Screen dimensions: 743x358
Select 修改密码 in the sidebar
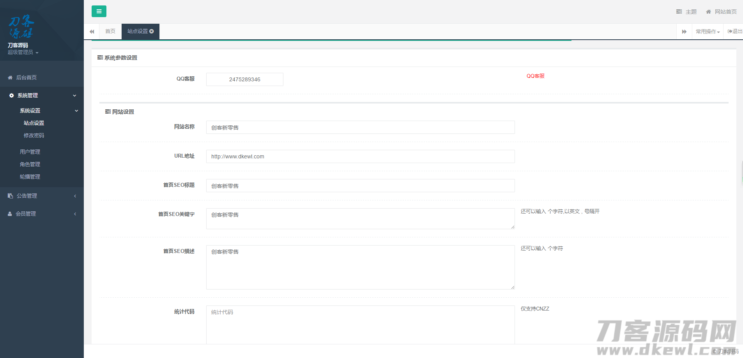pos(34,135)
